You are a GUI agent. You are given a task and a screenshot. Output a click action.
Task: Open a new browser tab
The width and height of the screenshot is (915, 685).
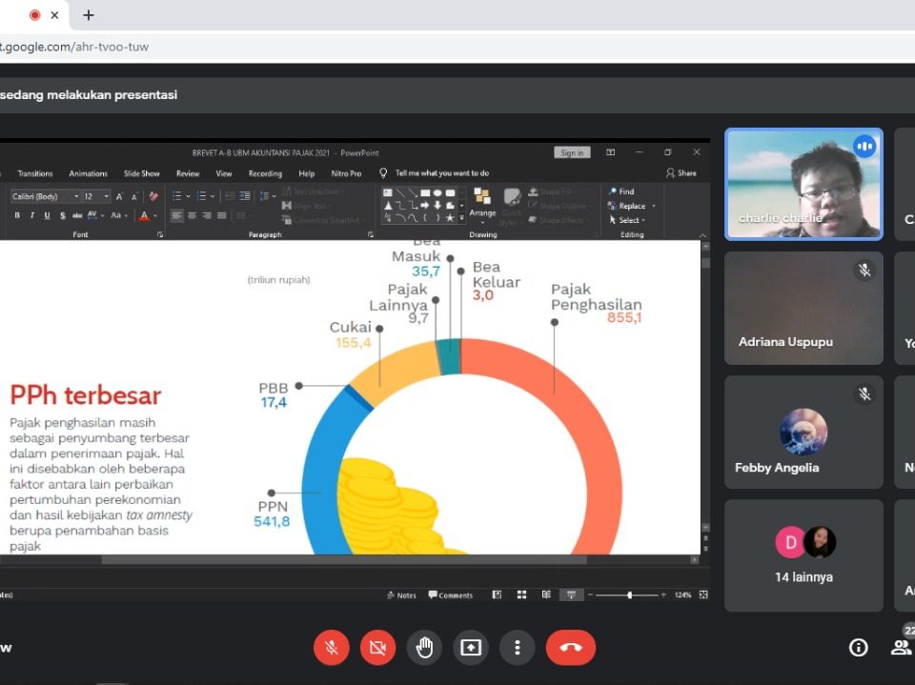tap(89, 15)
